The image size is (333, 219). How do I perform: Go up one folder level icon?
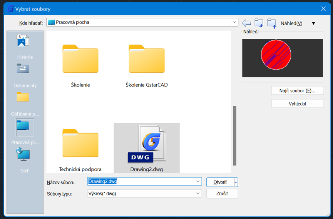[259, 23]
